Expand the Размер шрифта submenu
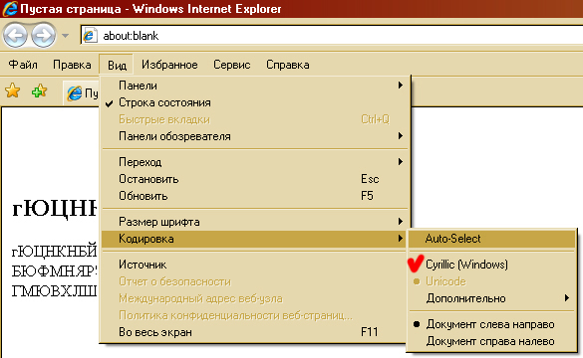This screenshot has width=583, height=358. click(255, 222)
